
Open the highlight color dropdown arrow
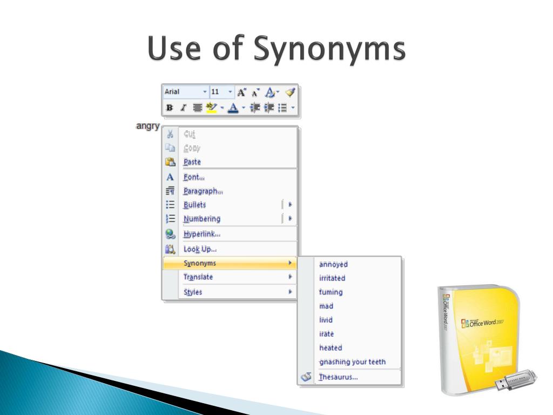tap(222, 108)
